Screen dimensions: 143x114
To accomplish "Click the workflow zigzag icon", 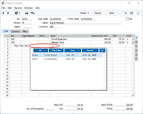I will 126,13.
